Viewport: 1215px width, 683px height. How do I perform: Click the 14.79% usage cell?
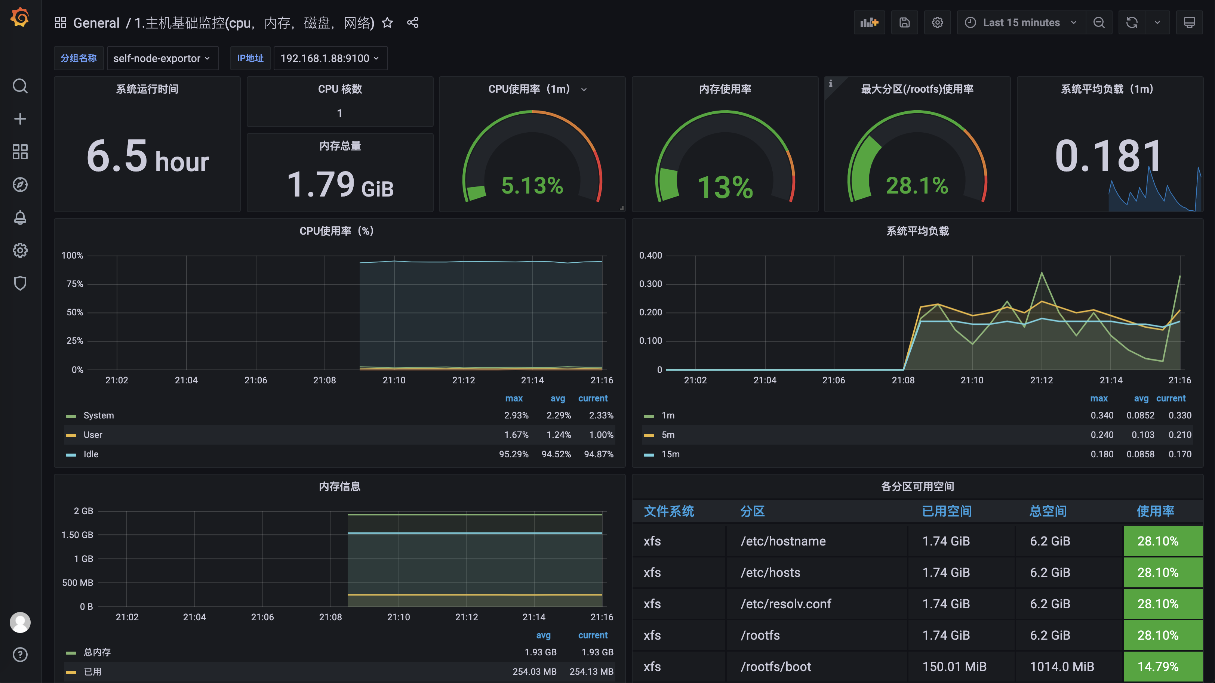[1163, 667]
